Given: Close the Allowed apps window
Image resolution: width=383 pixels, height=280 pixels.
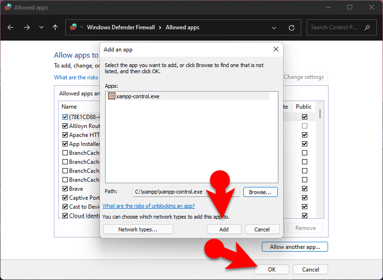Looking at the screenshot, I should pos(371,7).
